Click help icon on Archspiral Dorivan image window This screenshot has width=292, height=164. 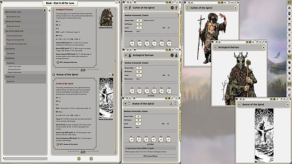pyautogui.click(x=257, y=42)
